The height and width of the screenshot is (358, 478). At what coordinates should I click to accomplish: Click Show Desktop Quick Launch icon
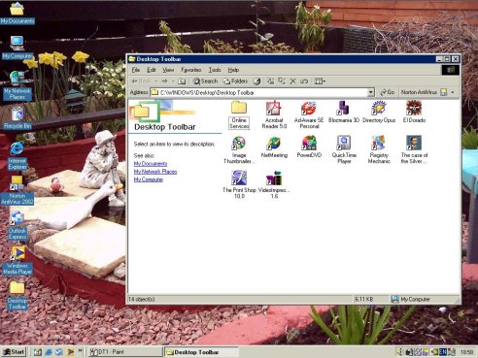38,352
